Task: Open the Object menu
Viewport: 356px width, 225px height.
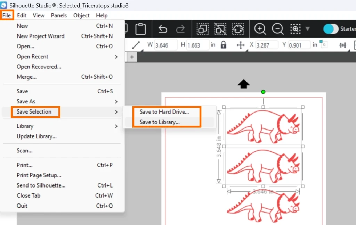Action: (81, 15)
